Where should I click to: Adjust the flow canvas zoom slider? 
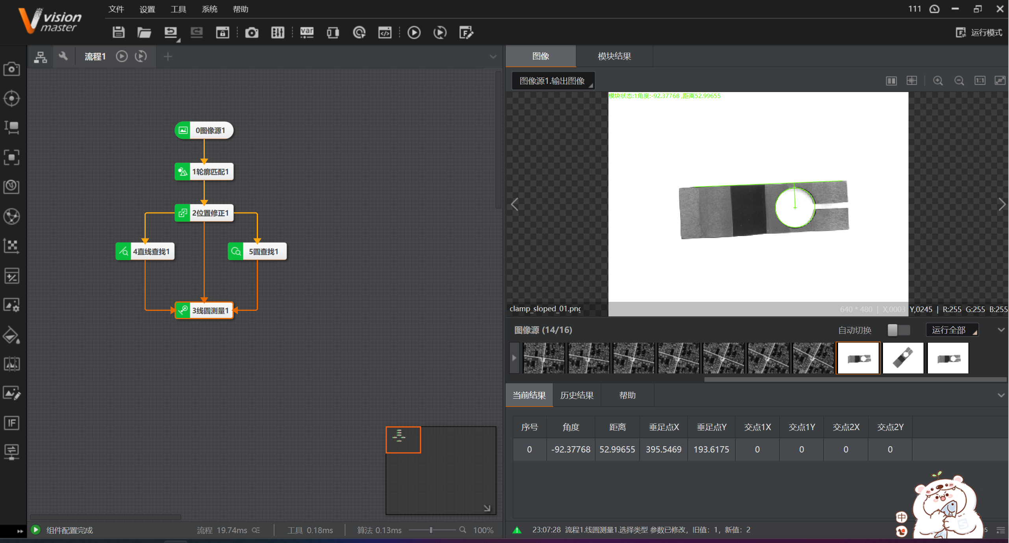(431, 530)
